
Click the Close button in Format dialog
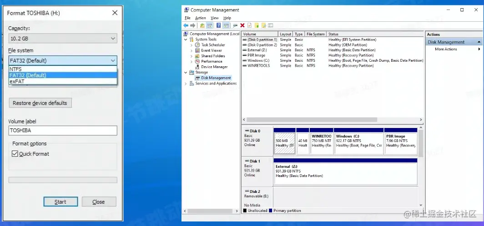[x=99, y=201]
